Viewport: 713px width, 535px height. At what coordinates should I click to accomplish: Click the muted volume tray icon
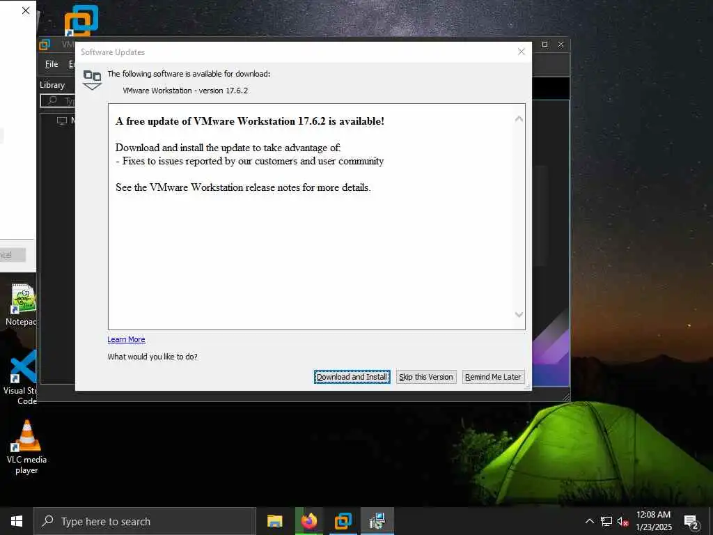(x=622, y=521)
